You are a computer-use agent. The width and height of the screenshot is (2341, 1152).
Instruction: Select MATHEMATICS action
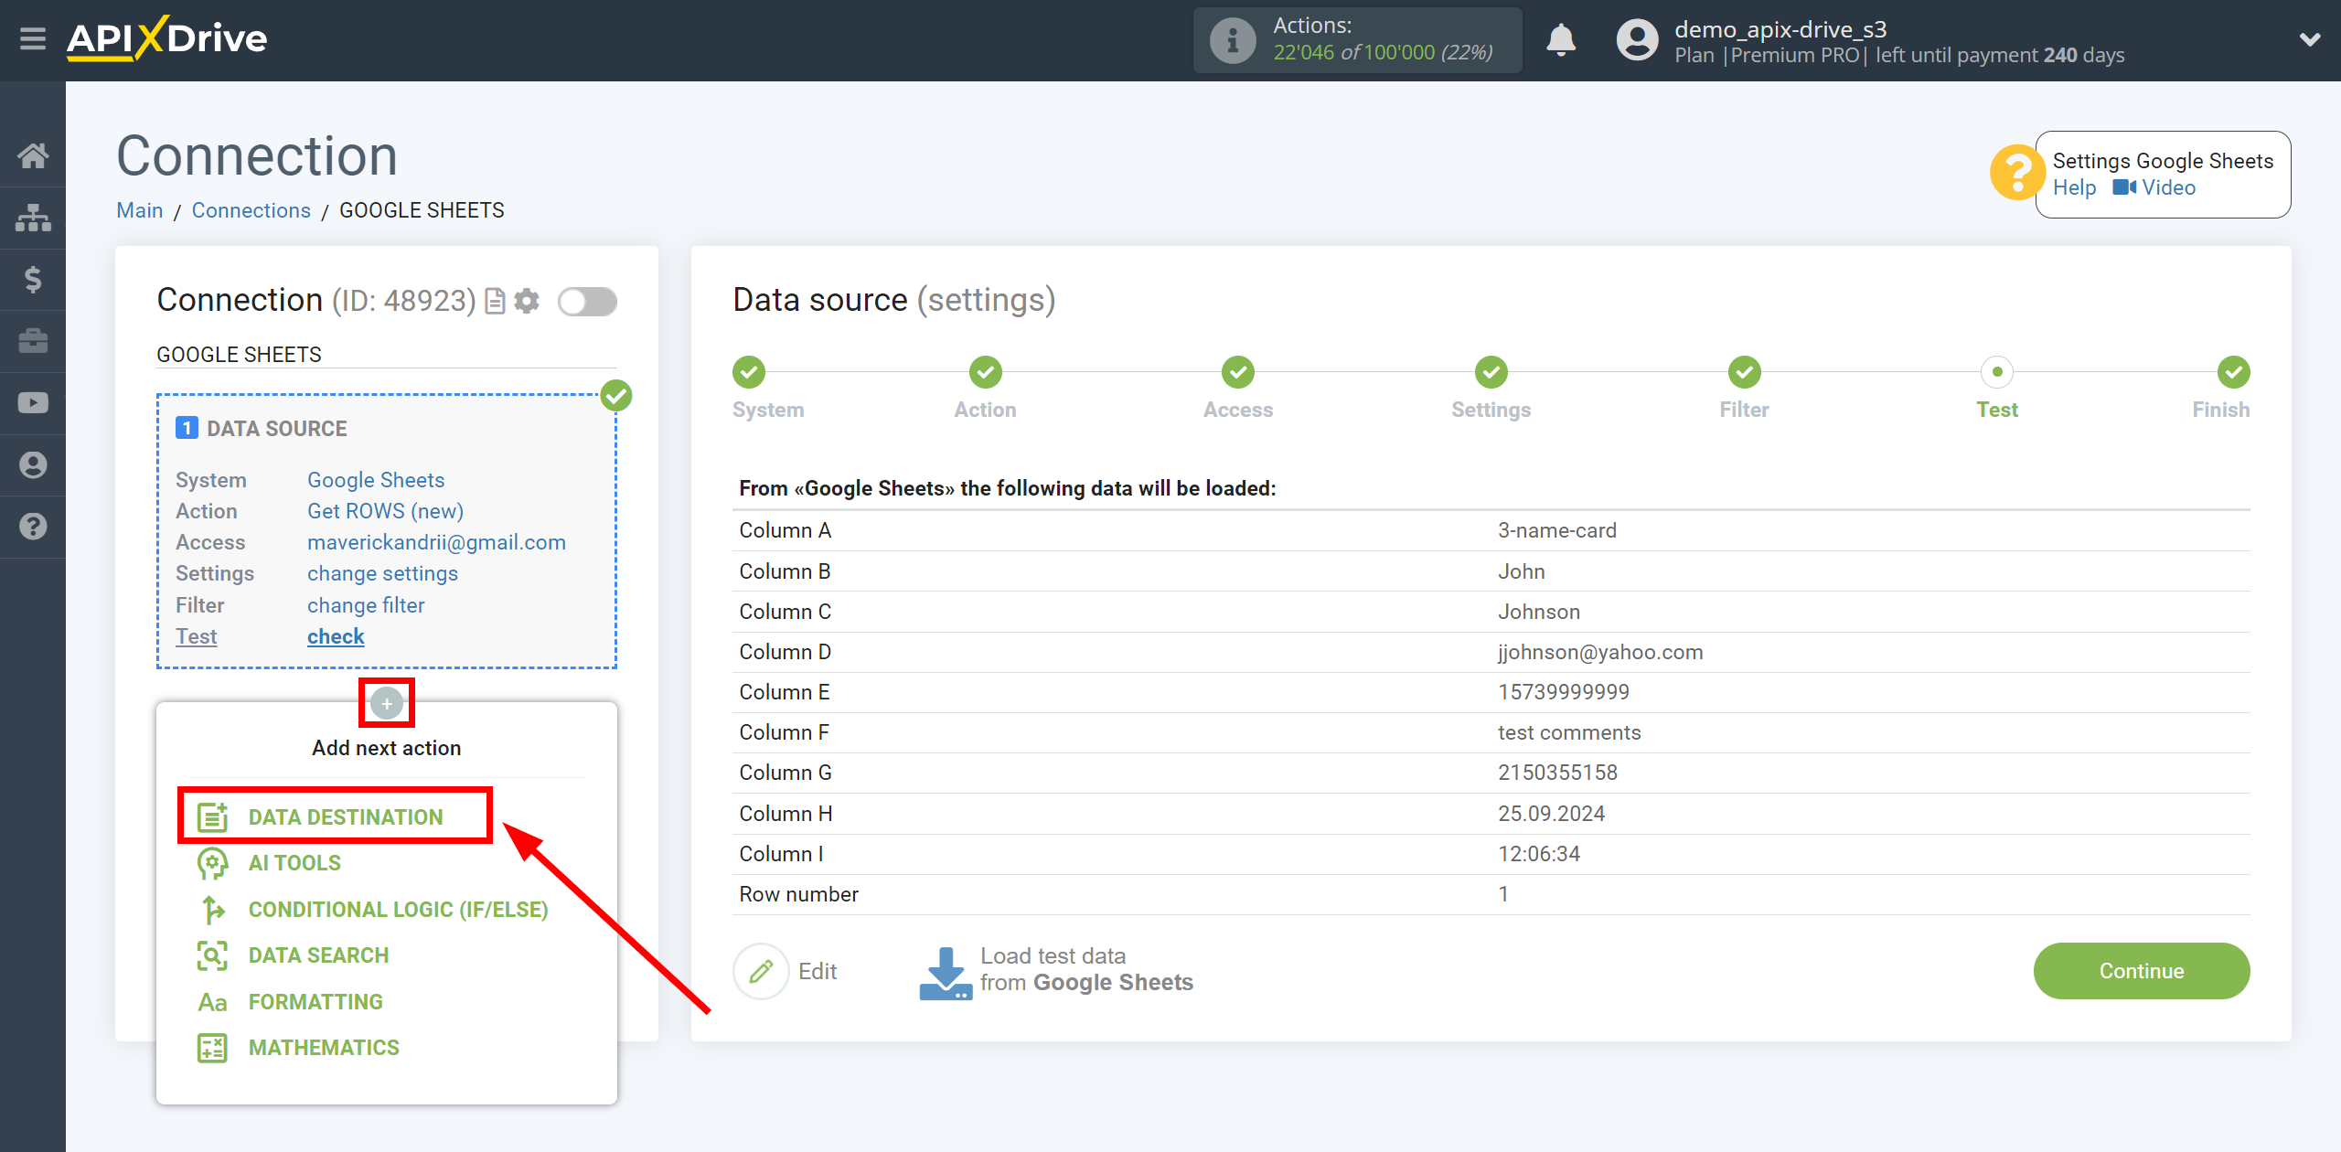pyautogui.click(x=324, y=1048)
